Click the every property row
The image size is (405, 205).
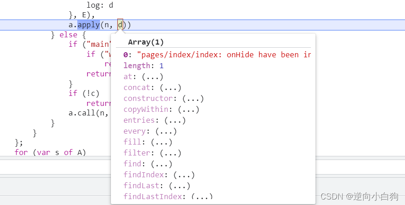150,131
